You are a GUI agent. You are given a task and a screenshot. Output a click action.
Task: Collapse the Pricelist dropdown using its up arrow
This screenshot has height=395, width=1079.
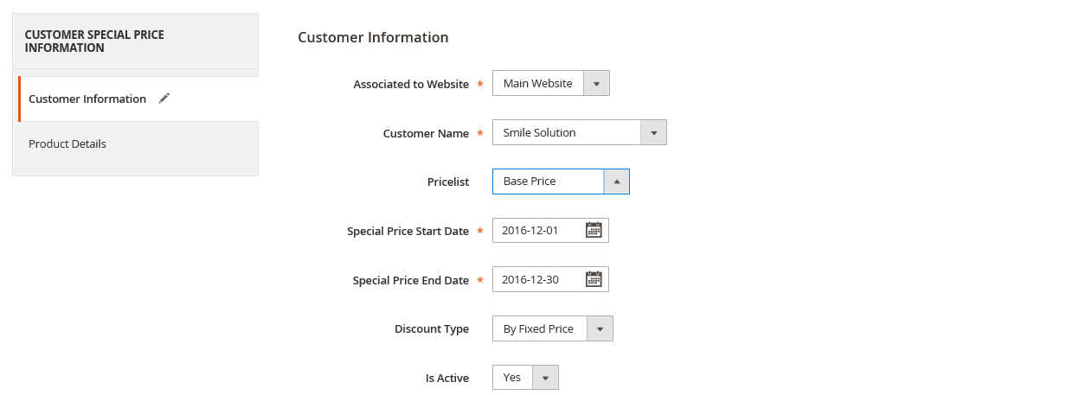[617, 182]
